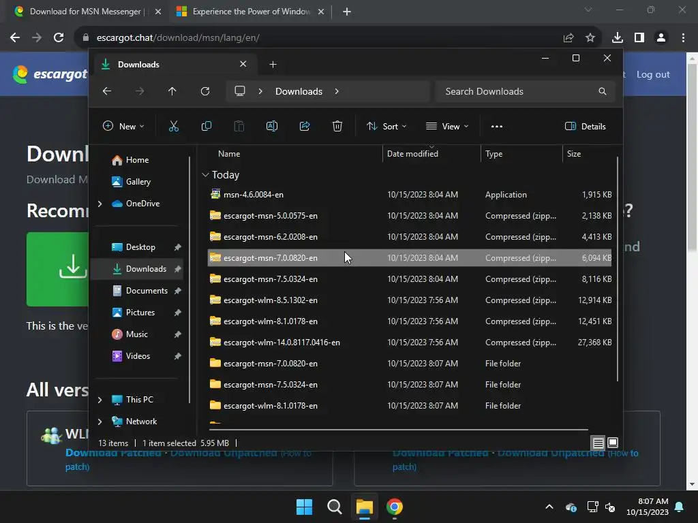Share this page from address bar

[568, 38]
